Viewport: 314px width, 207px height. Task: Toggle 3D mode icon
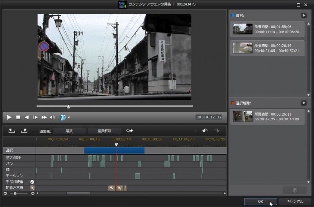tap(63, 117)
